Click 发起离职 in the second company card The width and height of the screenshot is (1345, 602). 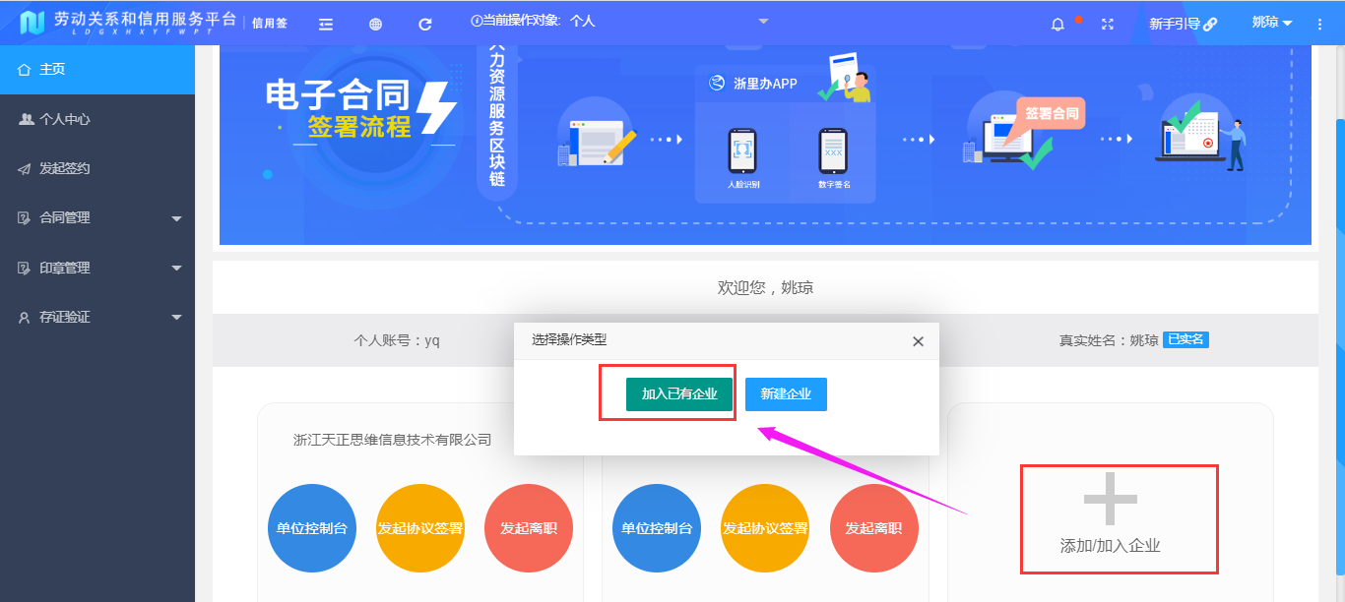pyautogui.click(x=873, y=528)
